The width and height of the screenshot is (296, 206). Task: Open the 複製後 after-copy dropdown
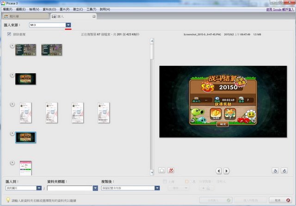pos(157,188)
